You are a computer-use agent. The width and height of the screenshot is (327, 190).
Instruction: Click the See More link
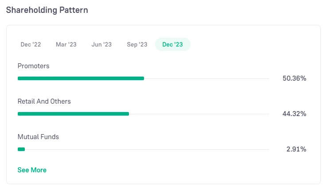[x=32, y=170]
